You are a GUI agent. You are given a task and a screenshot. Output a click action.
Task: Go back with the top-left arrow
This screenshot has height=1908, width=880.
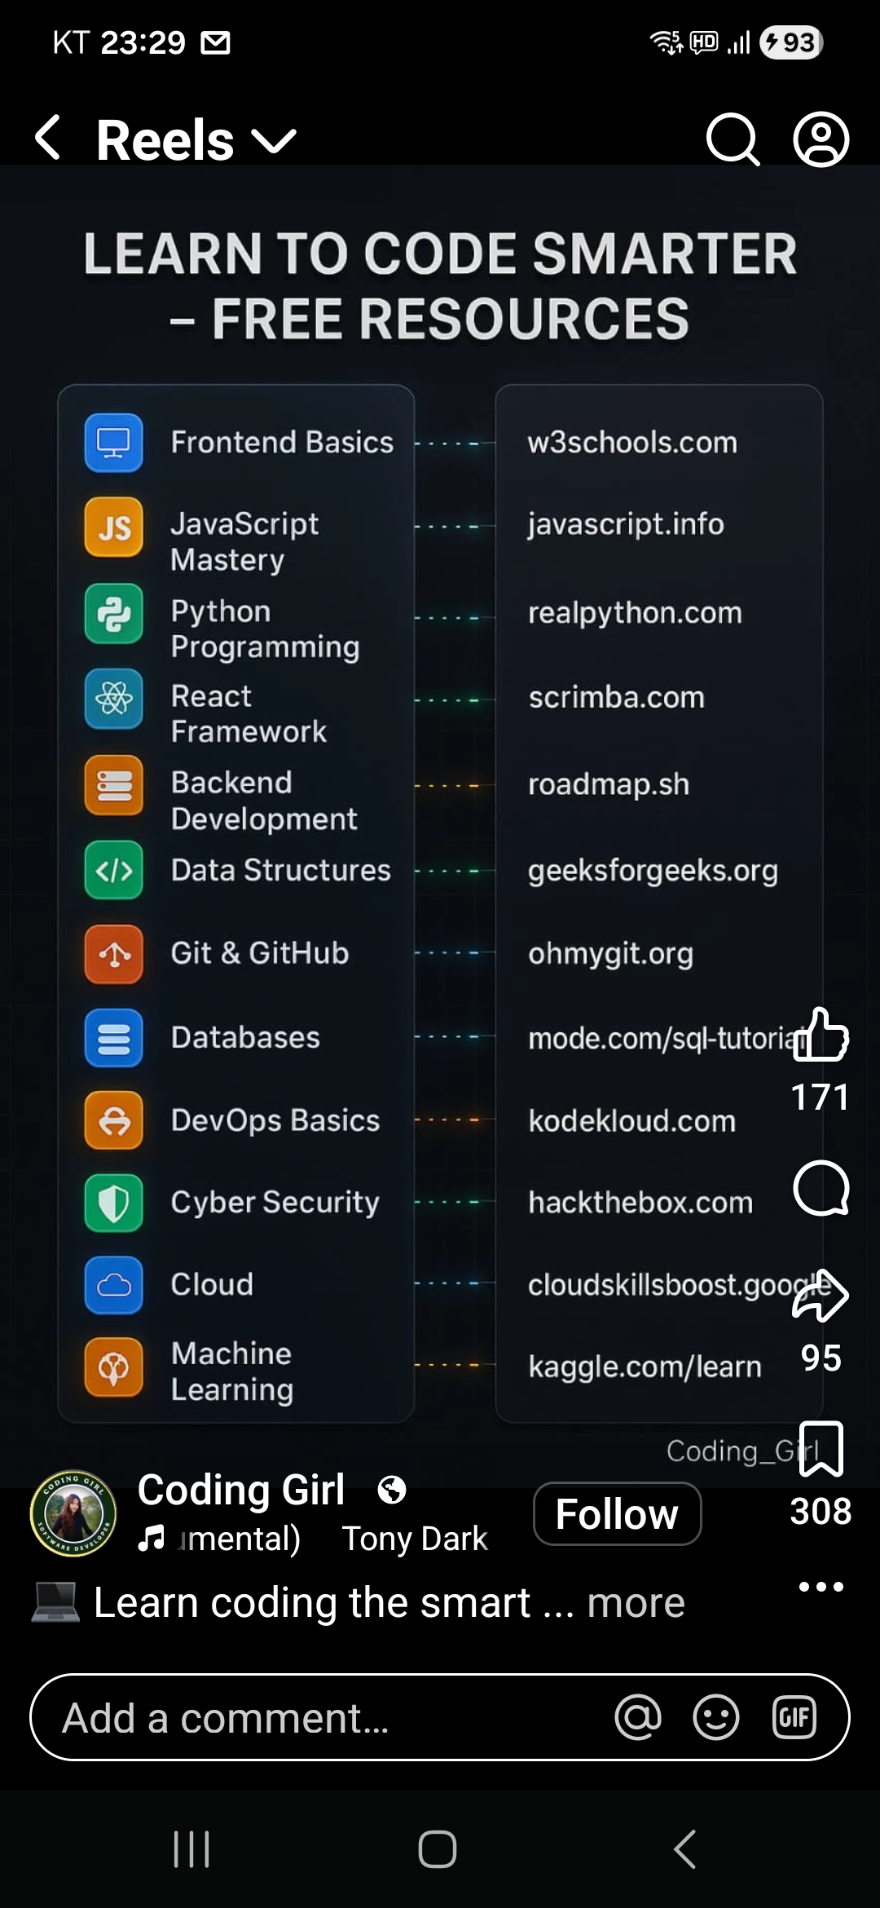click(x=48, y=138)
